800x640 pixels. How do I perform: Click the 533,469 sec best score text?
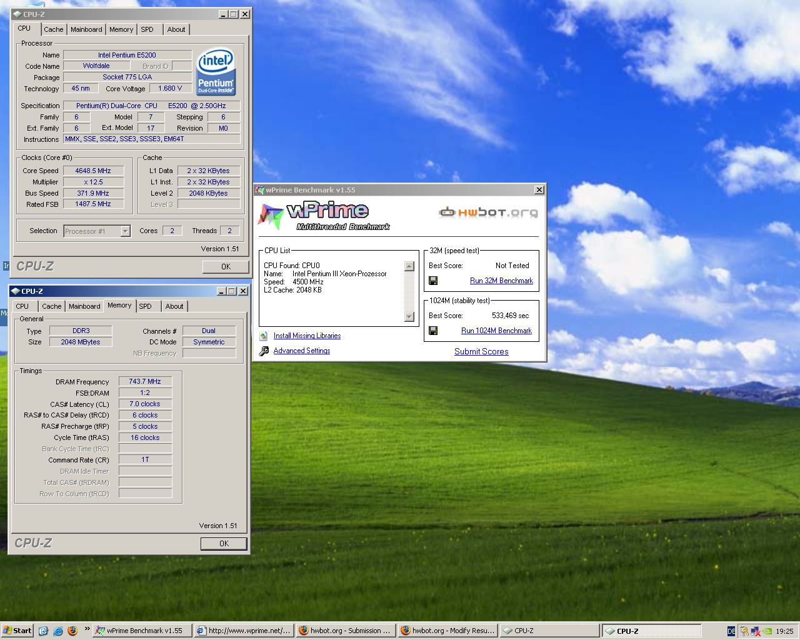coord(511,316)
